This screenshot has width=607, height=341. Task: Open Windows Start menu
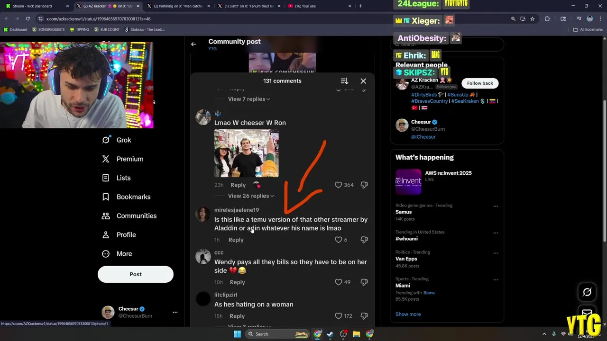click(237, 334)
